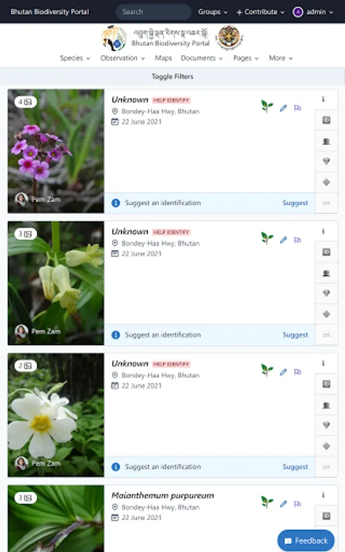Go to the Maps page
The width and height of the screenshot is (345, 552).
pyautogui.click(x=164, y=58)
